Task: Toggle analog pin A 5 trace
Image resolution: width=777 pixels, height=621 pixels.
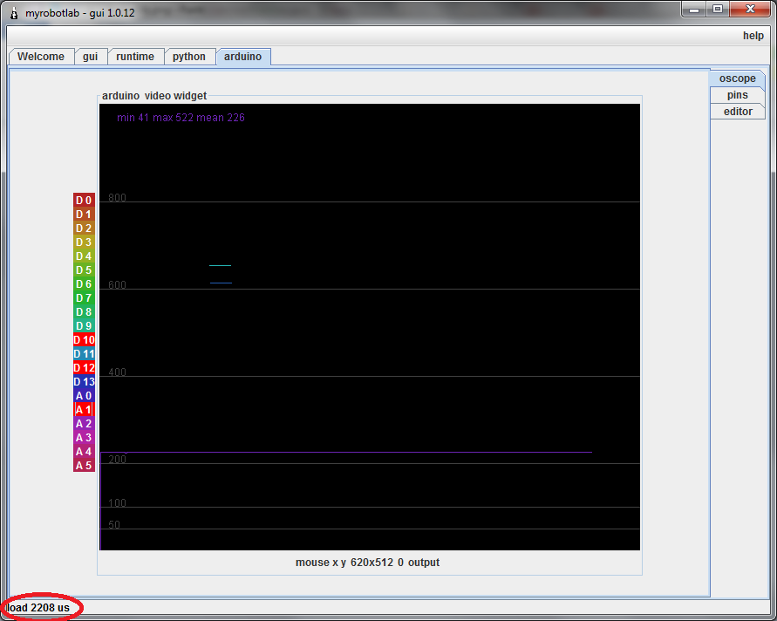Action: [x=84, y=466]
